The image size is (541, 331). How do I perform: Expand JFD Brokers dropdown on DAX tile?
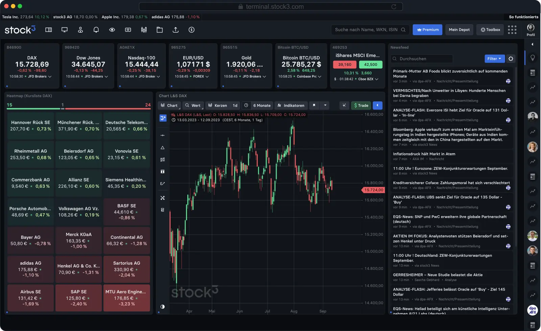coord(50,76)
